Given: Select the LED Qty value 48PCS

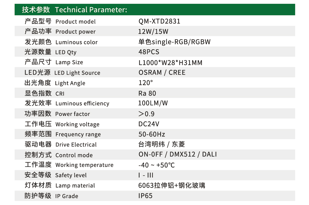Looking at the screenshot, I should pyautogui.click(x=149, y=52).
